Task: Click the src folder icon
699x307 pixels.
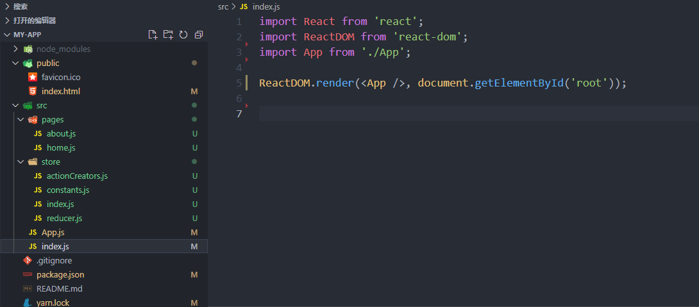Action: coord(28,106)
